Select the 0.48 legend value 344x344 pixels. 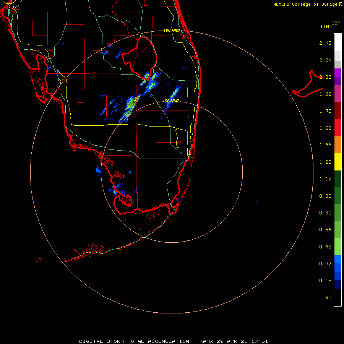[325, 247]
